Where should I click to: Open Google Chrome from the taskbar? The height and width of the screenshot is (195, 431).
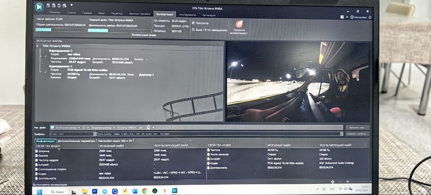pos(145,191)
